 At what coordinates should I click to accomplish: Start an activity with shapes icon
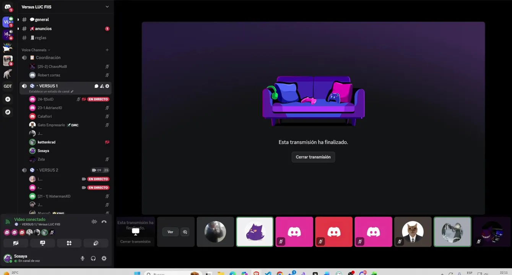(x=69, y=243)
